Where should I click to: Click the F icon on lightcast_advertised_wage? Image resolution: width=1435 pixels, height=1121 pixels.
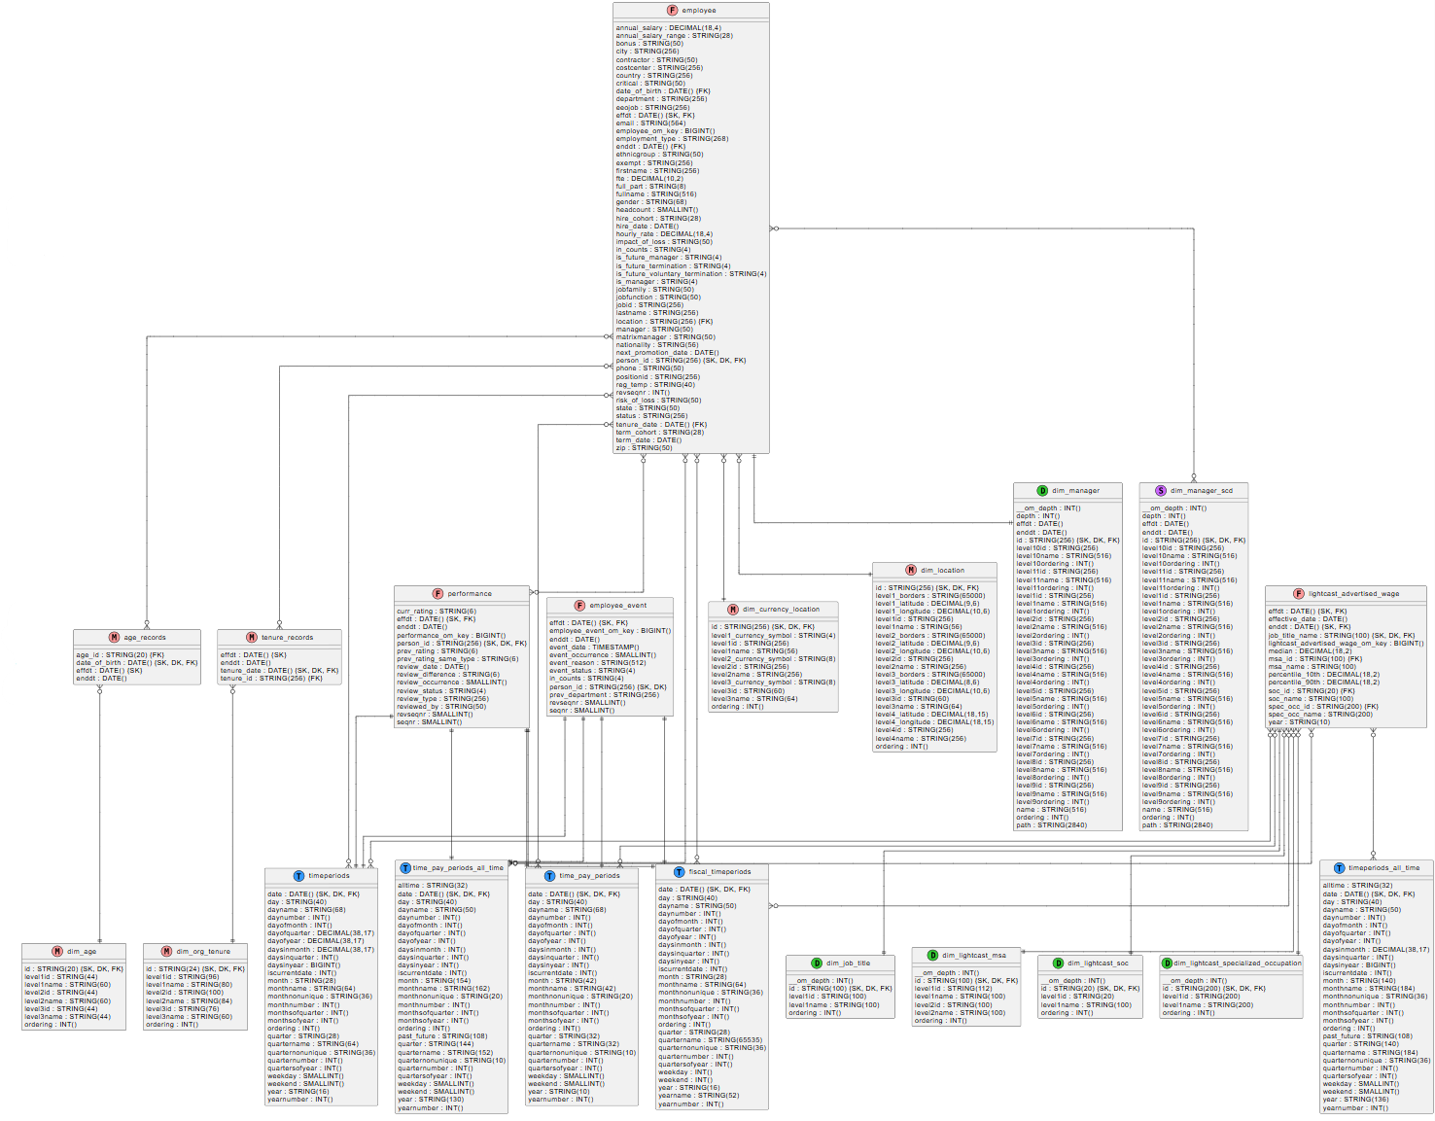(x=1298, y=593)
